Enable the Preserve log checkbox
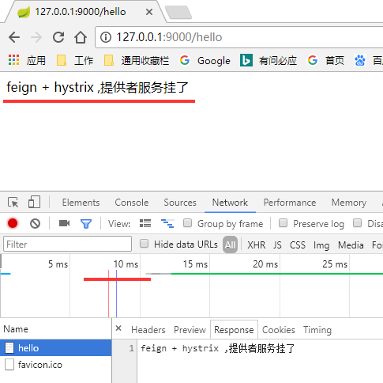383x383 pixels. point(283,223)
